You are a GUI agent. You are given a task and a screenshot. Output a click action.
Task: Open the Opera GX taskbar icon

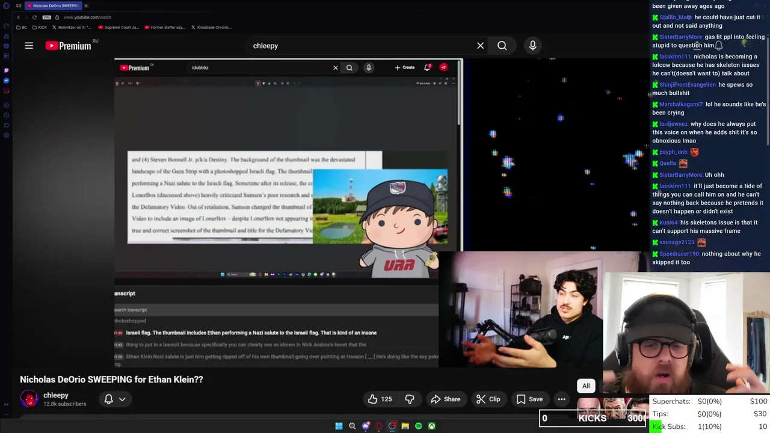(x=379, y=426)
